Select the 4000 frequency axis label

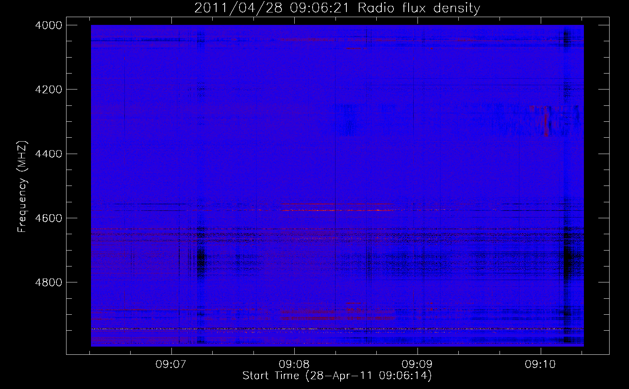48,25
